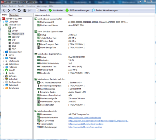Select Speicher in the sidebar tree

[x=15, y=37]
